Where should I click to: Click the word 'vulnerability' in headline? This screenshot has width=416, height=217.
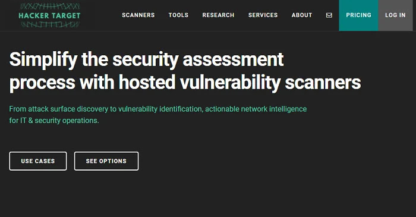point(230,83)
